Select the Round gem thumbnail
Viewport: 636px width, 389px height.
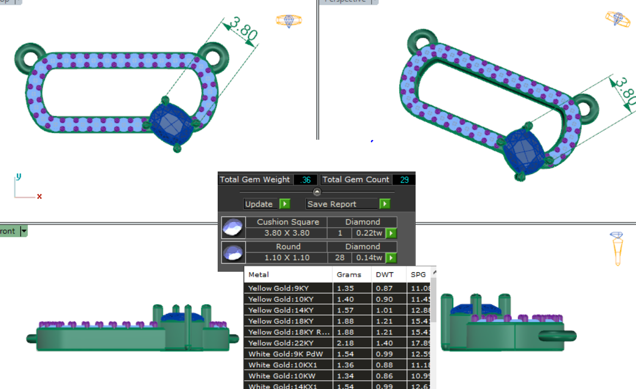pyautogui.click(x=233, y=252)
